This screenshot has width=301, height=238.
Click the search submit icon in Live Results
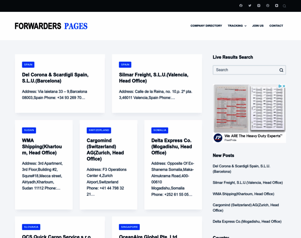click(x=281, y=70)
